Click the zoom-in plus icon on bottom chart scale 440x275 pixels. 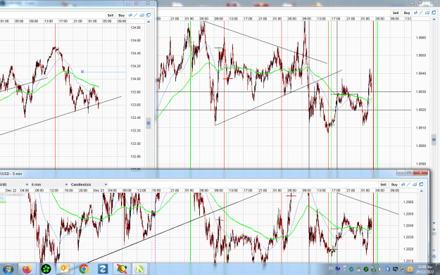[434, 230]
